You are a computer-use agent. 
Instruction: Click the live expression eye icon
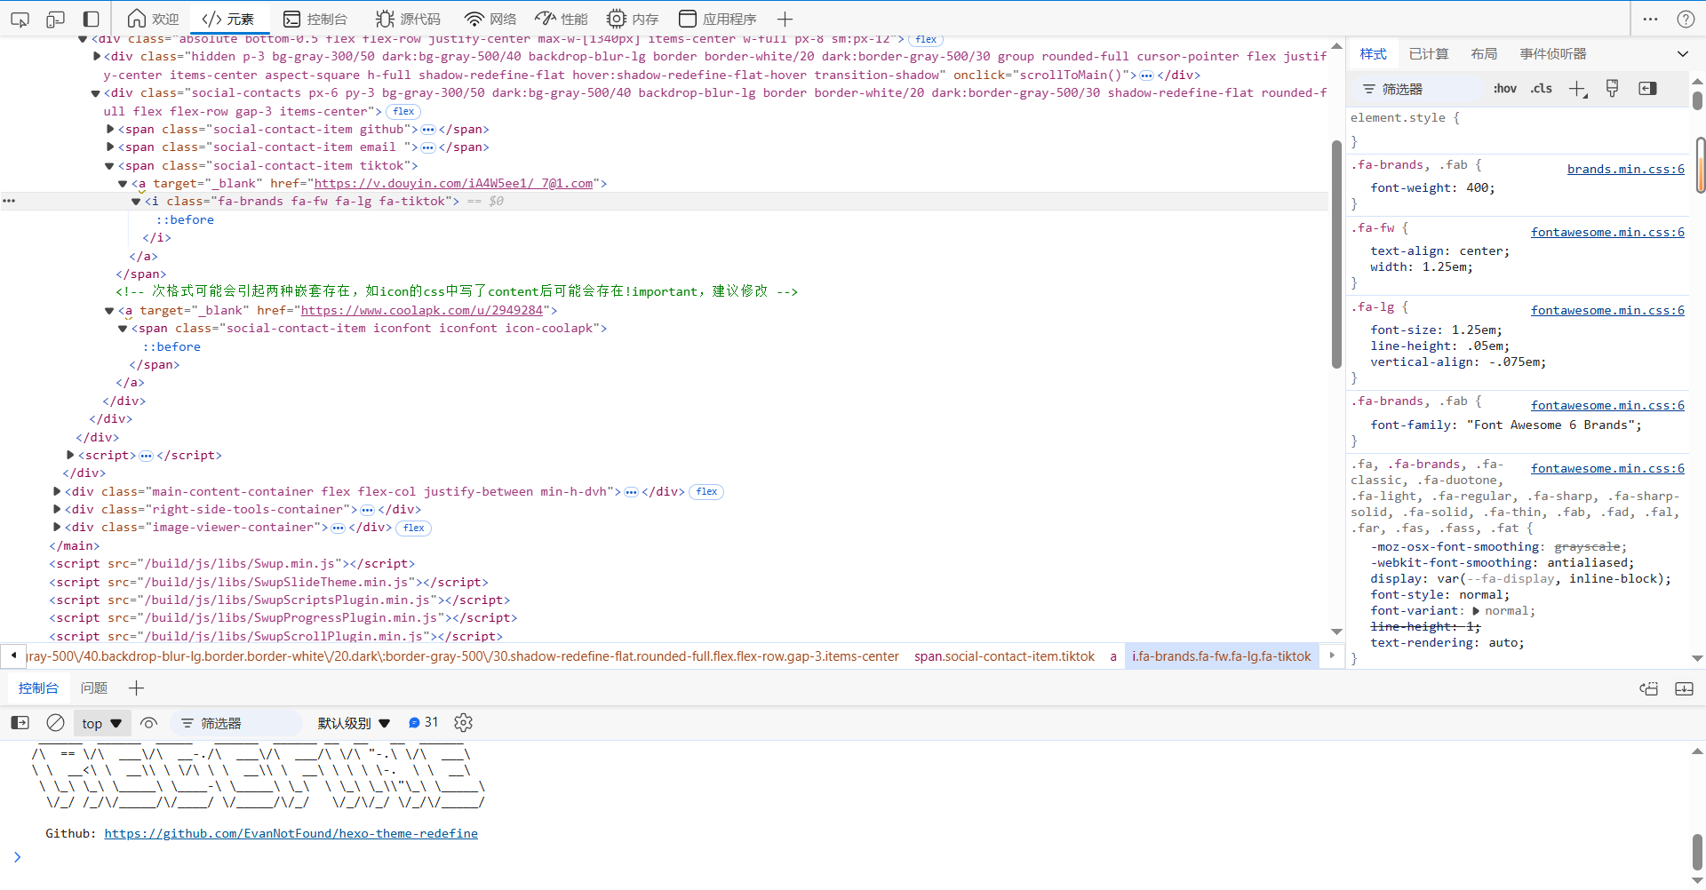tap(149, 723)
